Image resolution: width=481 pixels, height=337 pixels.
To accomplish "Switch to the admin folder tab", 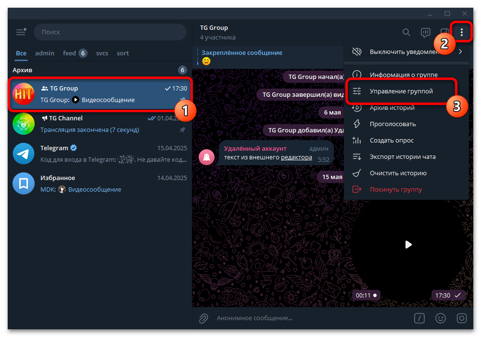I will pyautogui.click(x=44, y=53).
